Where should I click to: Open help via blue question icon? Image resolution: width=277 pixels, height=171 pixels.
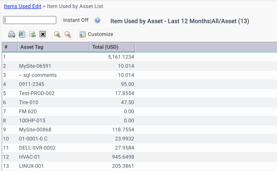tap(97, 20)
